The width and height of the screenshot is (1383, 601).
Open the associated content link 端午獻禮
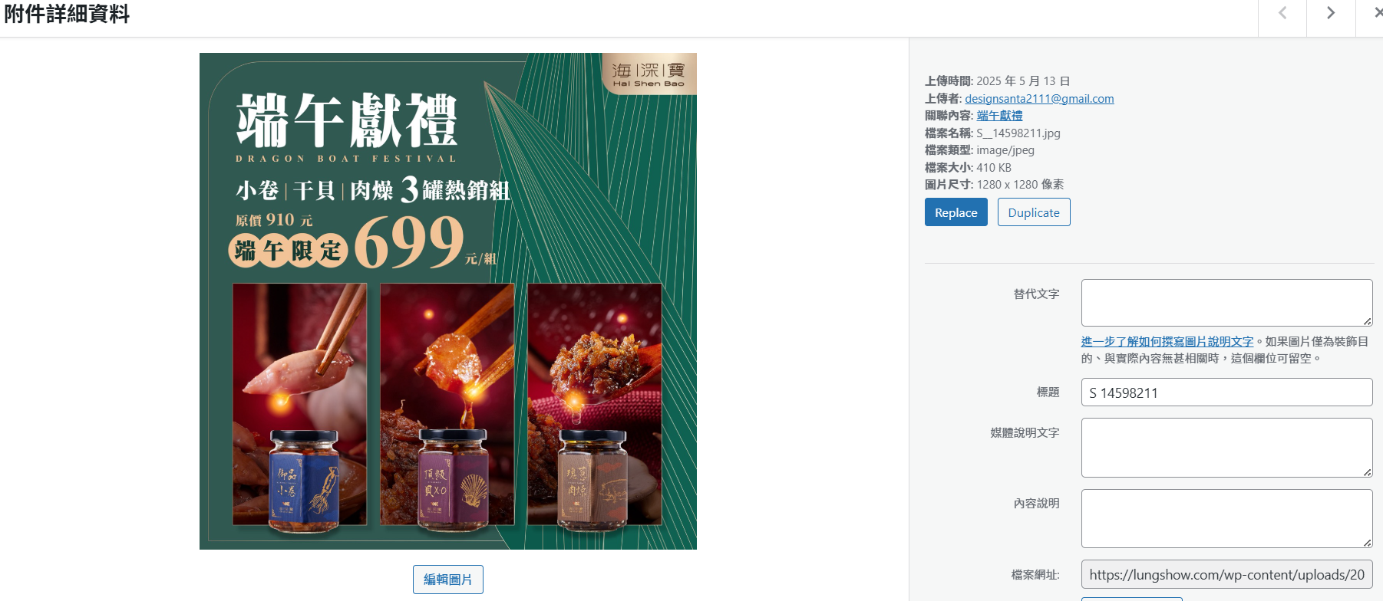pos(999,116)
